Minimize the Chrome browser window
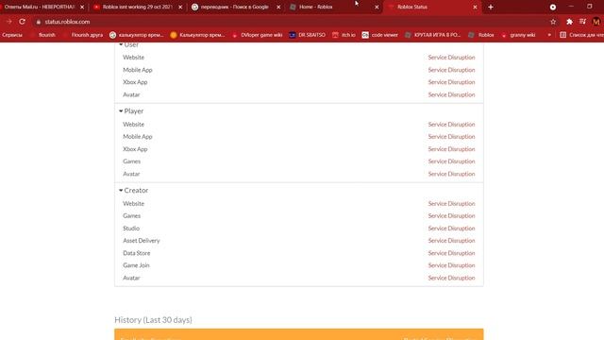This screenshot has height=340, width=604. coord(571,7)
